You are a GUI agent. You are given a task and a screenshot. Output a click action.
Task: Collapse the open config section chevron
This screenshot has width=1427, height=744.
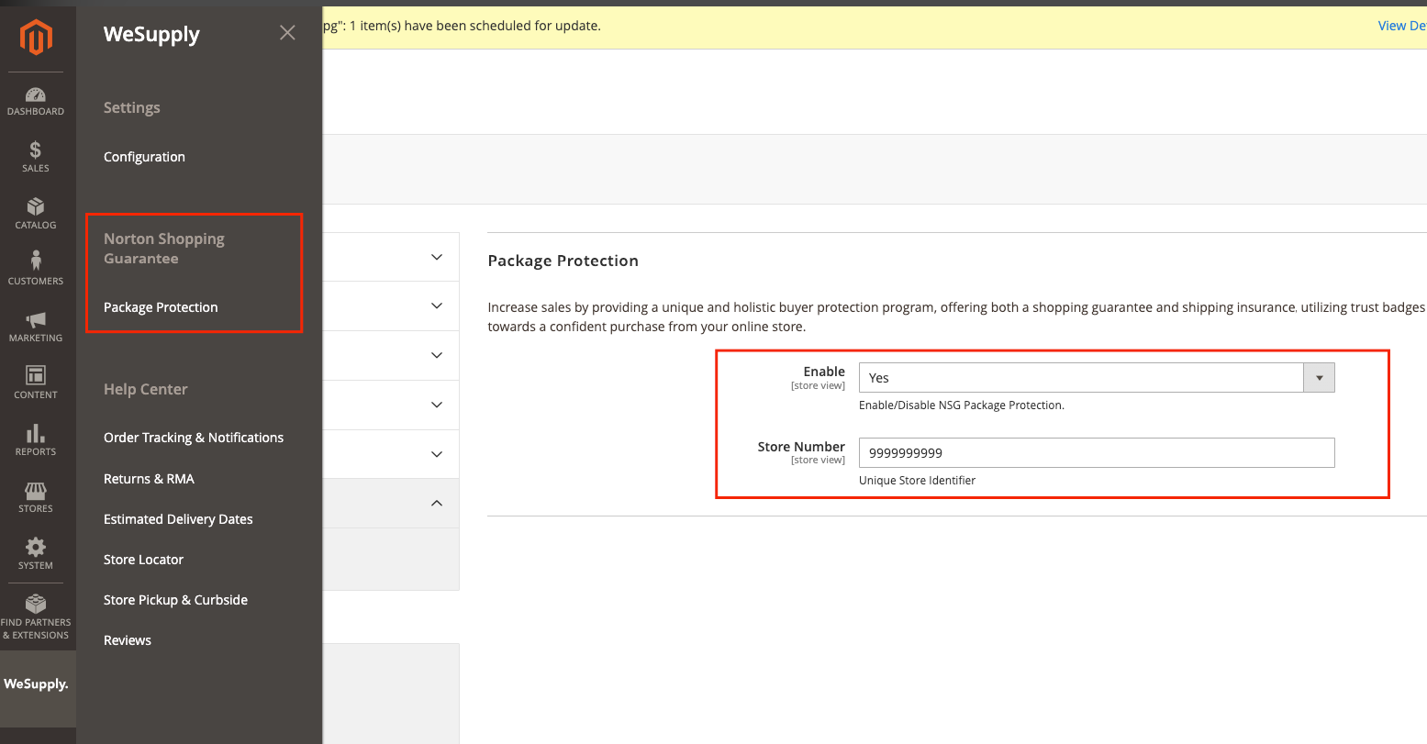437,503
